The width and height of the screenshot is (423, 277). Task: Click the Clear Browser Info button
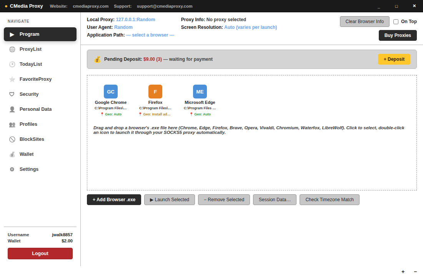coord(365,22)
